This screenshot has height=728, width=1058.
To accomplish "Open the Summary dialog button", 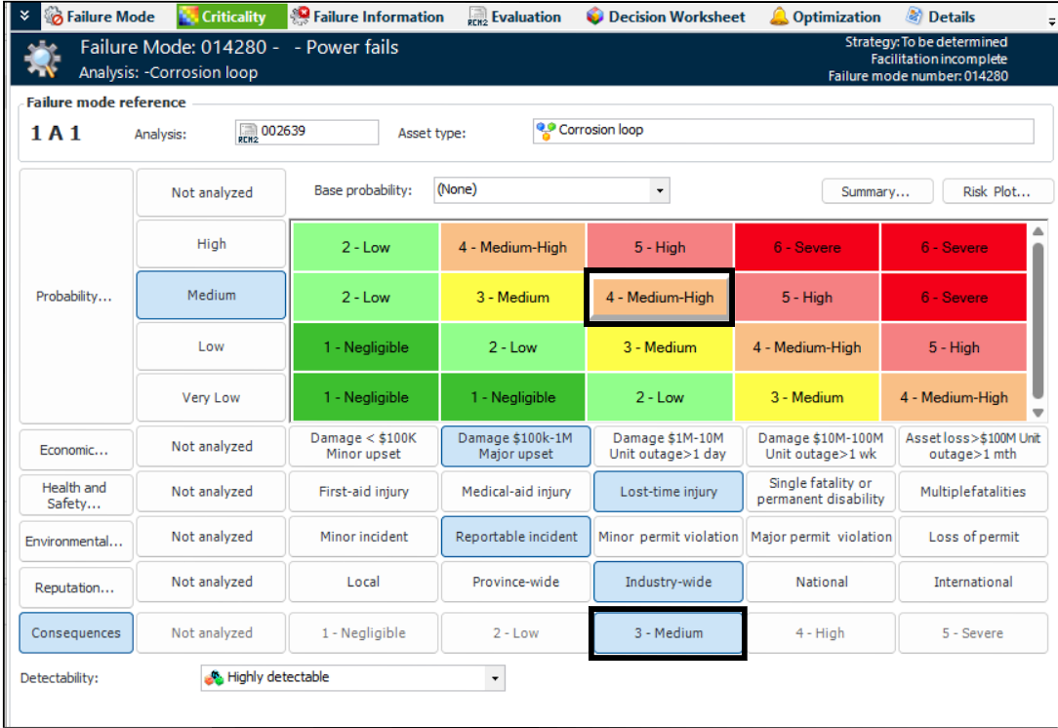I will tap(876, 191).
